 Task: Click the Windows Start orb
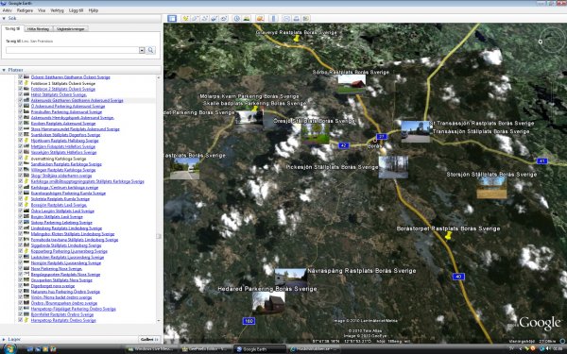point(9,349)
